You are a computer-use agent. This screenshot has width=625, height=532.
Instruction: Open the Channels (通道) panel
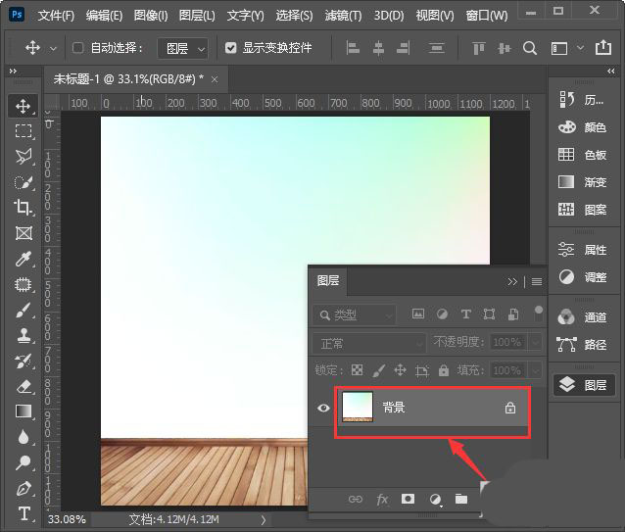coord(582,317)
